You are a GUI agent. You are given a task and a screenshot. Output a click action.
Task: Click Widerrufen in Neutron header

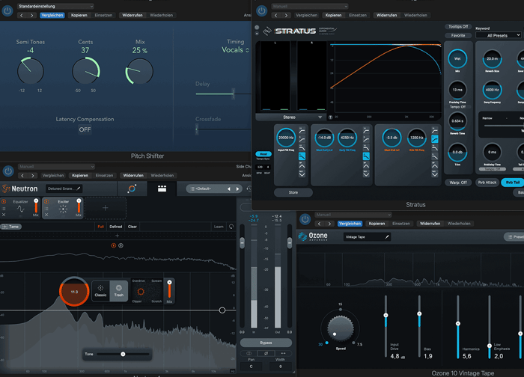pyautogui.click(x=133, y=176)
